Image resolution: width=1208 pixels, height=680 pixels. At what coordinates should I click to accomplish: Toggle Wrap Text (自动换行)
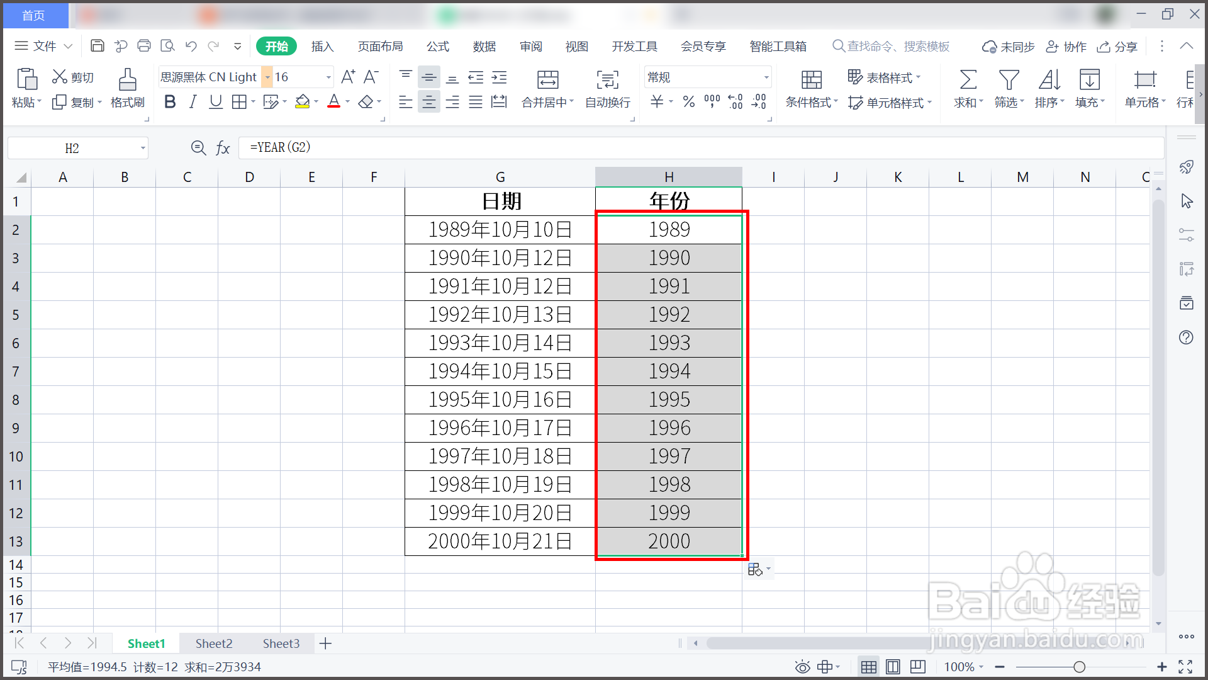point(608,89)
